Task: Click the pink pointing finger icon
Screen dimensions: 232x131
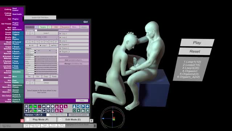Action: point(66,106)
